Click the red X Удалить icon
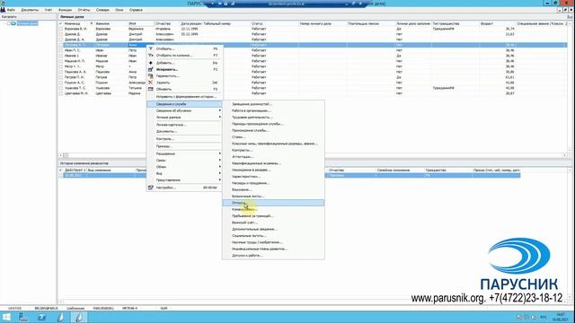The height and width of the screenshot is (323, 575). [150, 83]
